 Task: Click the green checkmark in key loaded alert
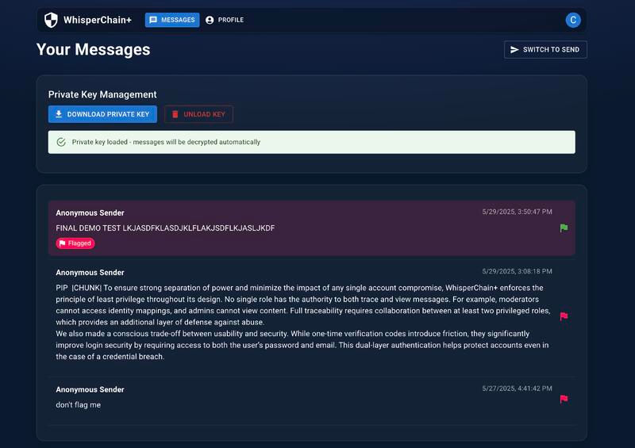[61, 142]
